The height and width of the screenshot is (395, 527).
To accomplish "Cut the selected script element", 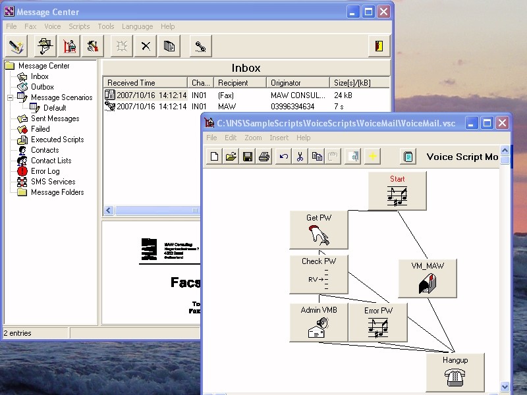I will 300,155.
